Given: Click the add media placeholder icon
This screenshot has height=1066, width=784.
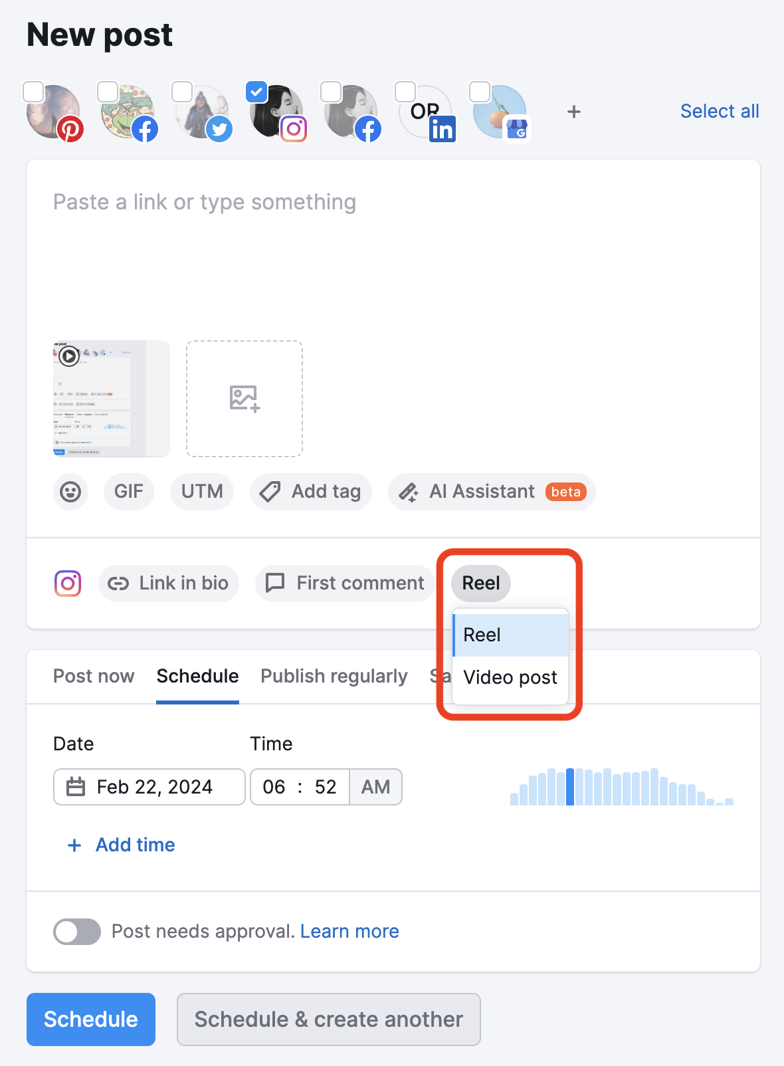Looking at the screenshot, I should coord(245,399).
